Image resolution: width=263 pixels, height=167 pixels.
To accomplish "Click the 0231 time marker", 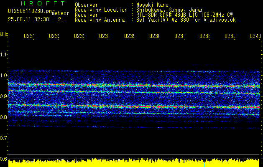I will click(29, 36).
